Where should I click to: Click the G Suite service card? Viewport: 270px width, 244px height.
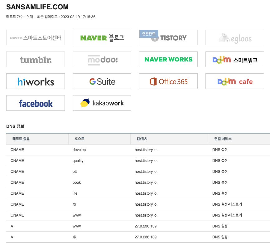coord(102,81)
